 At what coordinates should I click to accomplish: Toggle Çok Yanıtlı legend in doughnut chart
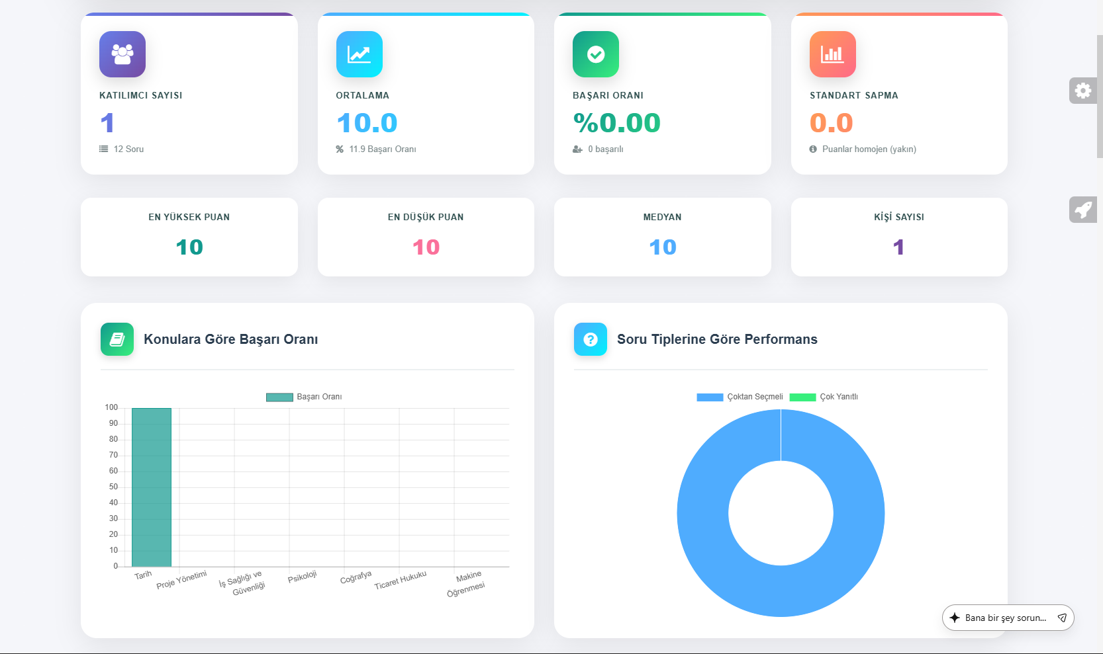824,397
